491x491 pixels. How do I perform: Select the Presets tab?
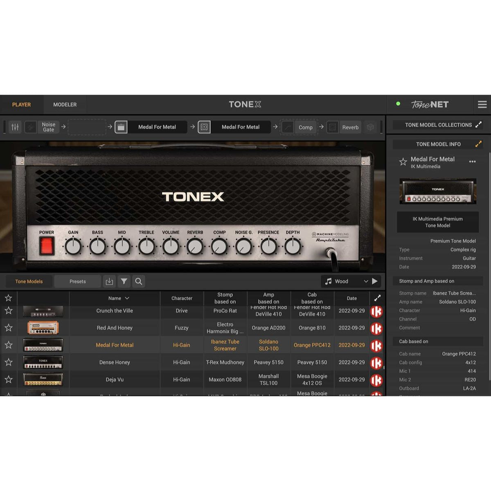click(x=78, y=282)
